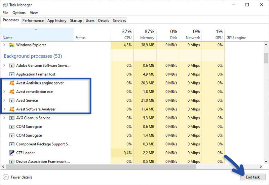
Task: Expand Adobe Genuine Software Service entry
Action: [4, 66]
